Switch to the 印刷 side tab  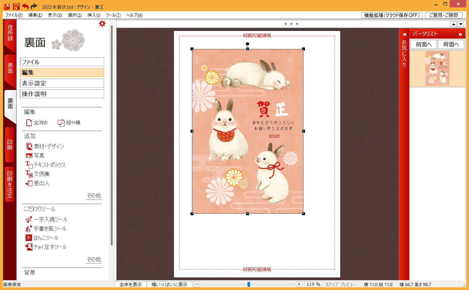[x=10, y=145]
